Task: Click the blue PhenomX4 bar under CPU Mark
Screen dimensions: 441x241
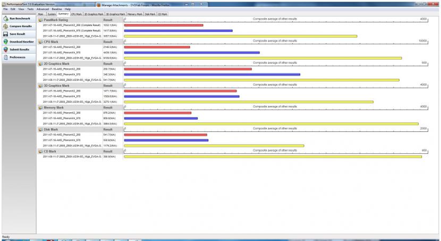Action: point(192,53)
